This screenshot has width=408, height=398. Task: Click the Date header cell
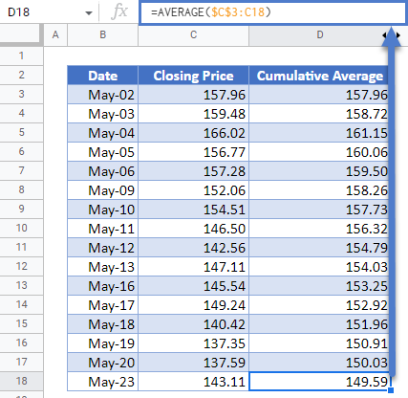[102, 76]
